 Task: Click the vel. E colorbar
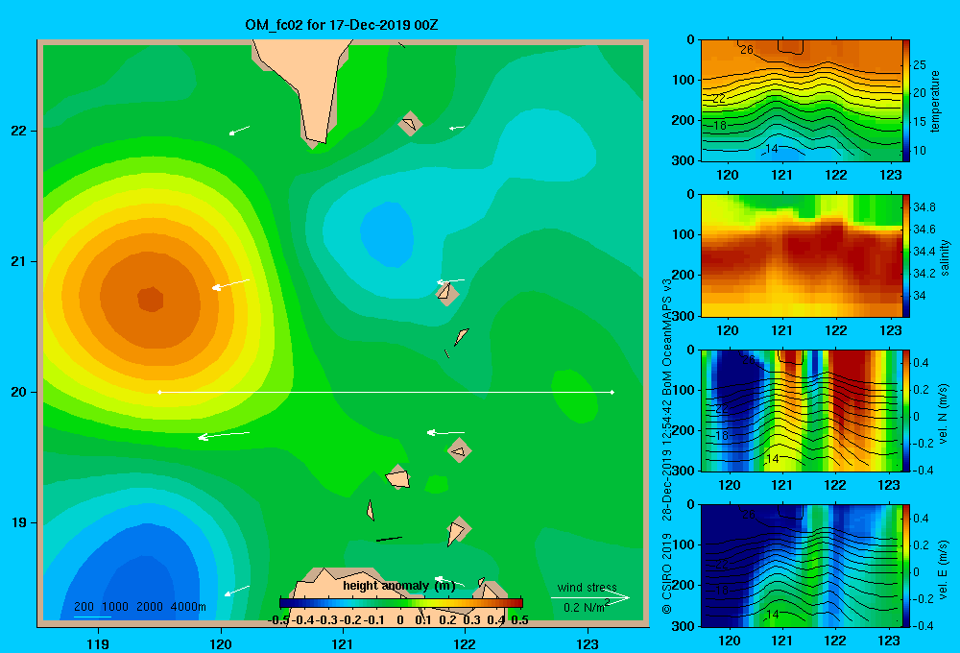point(906,566)
